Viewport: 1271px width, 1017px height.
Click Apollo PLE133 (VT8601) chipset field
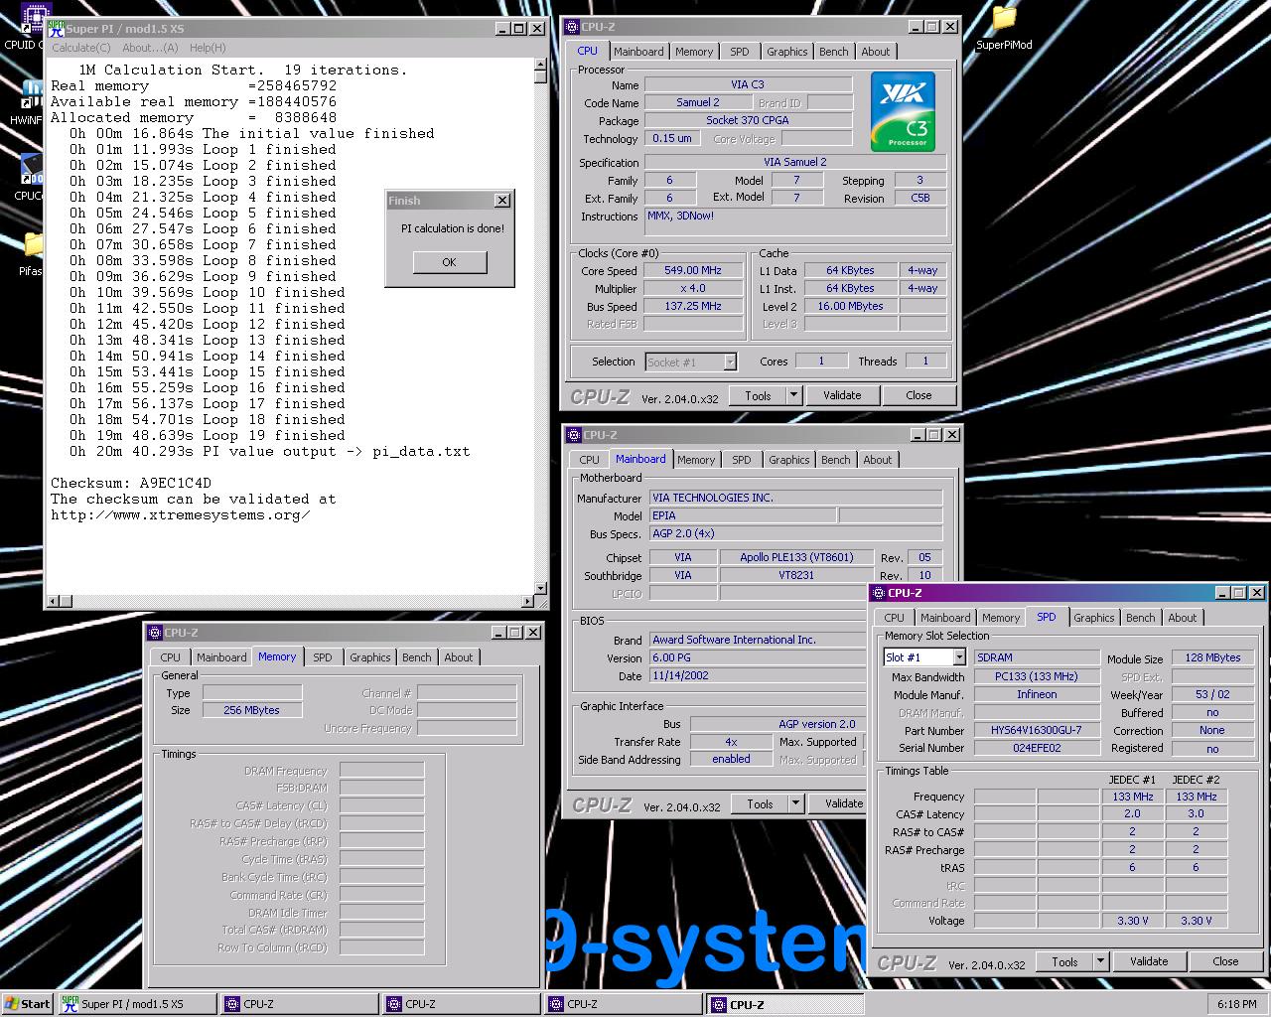[796, 557]
